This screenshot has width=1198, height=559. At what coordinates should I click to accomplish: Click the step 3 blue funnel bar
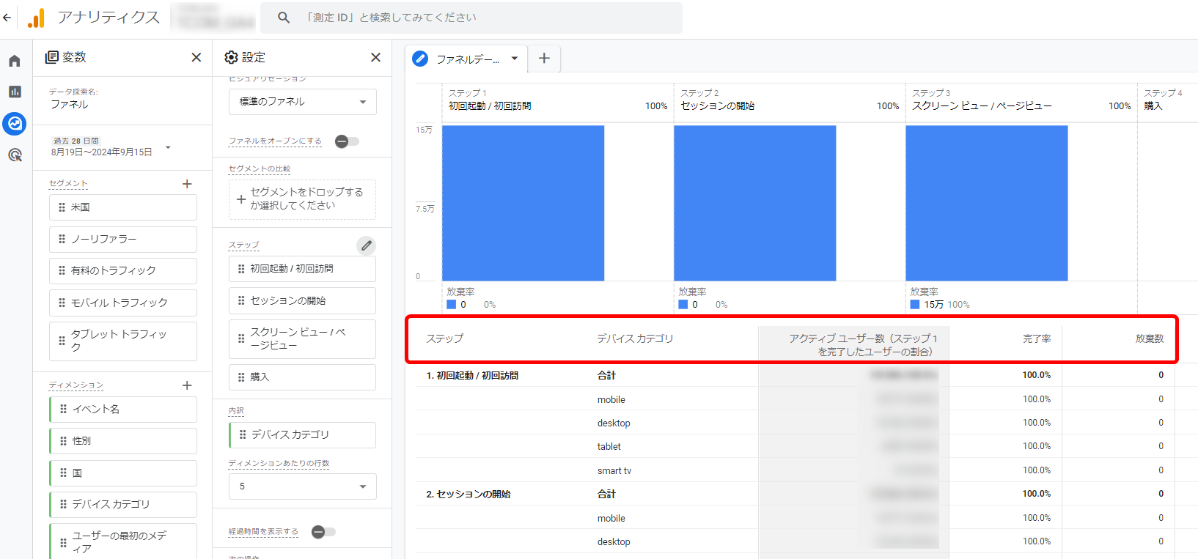pos(986,203)
